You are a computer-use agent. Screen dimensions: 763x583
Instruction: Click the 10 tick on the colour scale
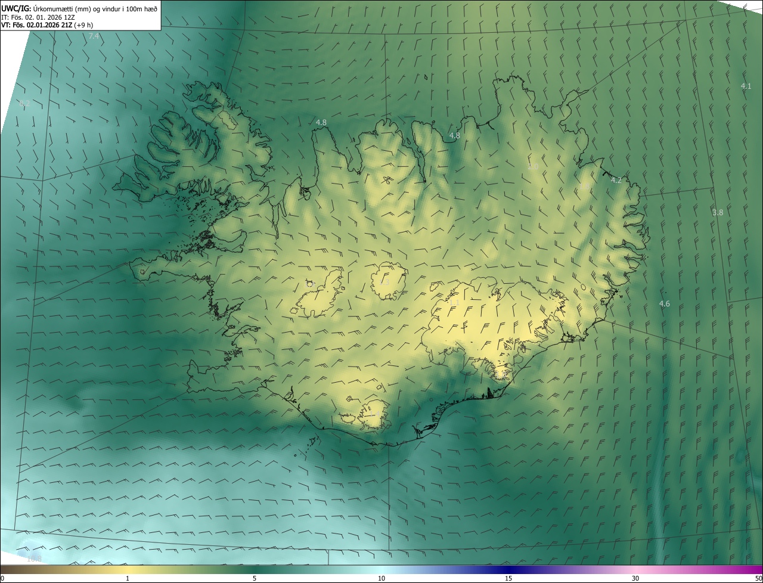[381, 578]
